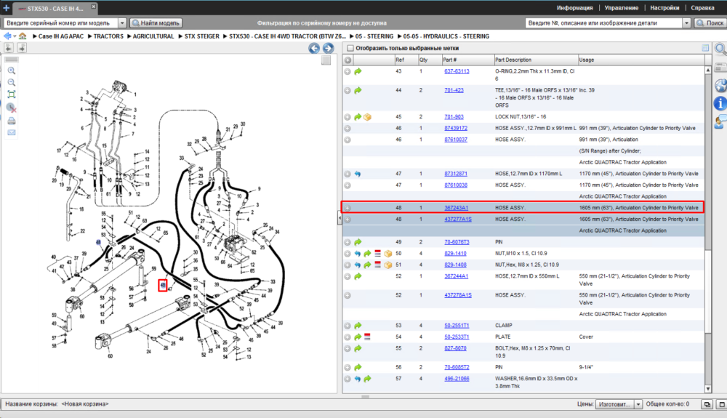Toggle the add circle for Ref 44 TEE

(348, 90)
